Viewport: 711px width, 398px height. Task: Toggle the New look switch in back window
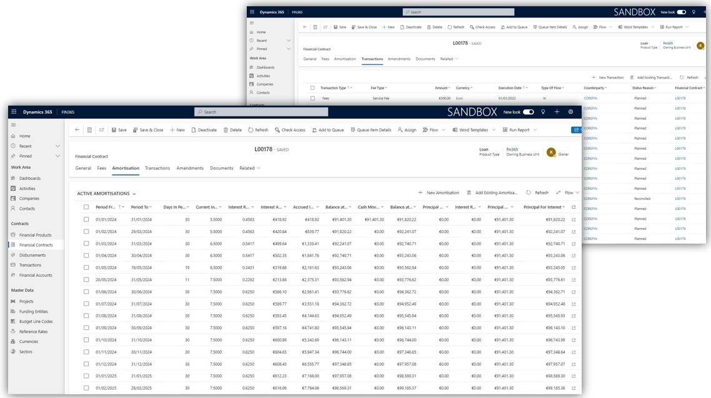coord(682,12)
